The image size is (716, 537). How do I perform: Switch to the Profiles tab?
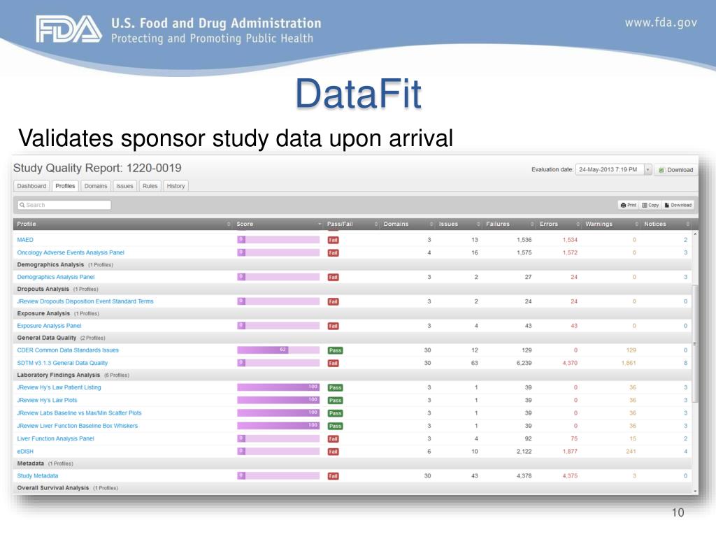(x=65, y=186)
